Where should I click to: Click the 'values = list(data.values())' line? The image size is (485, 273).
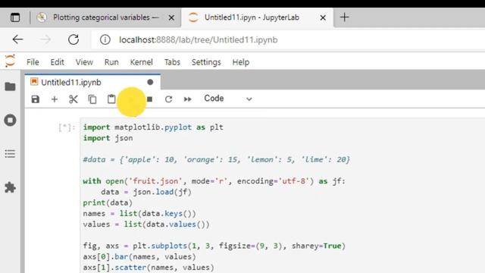pyautogui.click(x=146, y=224)
